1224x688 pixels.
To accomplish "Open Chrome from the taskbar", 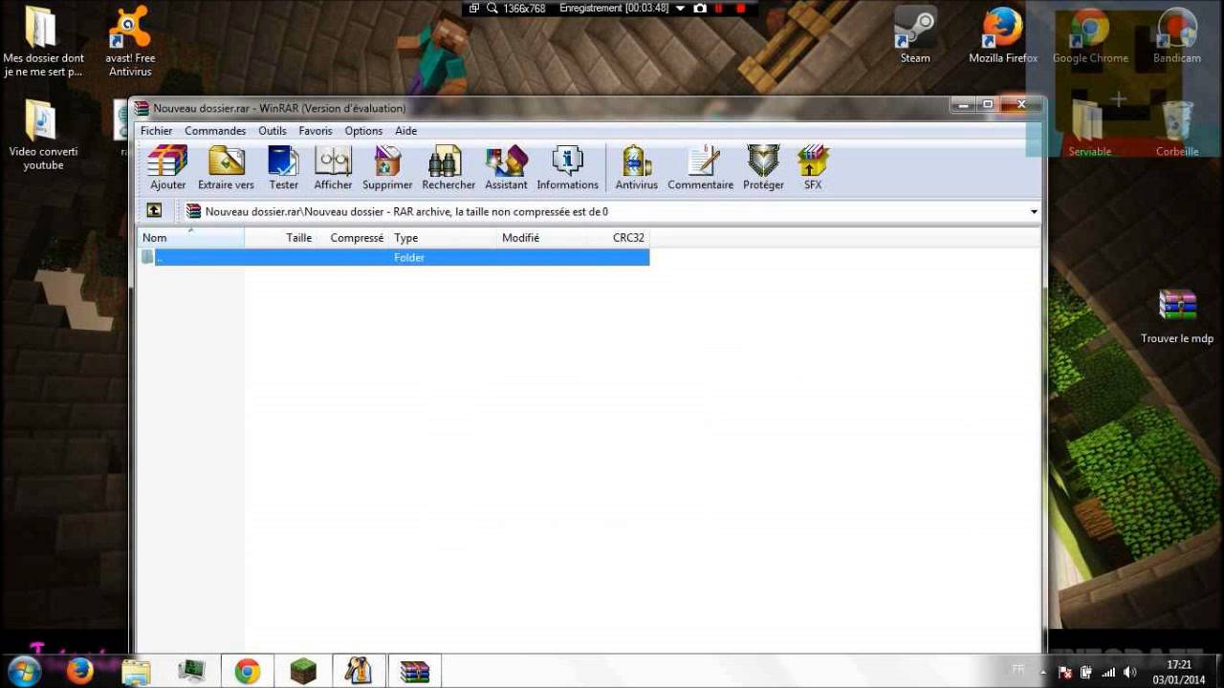I will [248, 671].
